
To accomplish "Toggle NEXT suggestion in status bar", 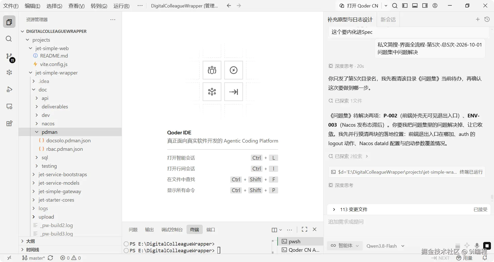I will 440,258.
